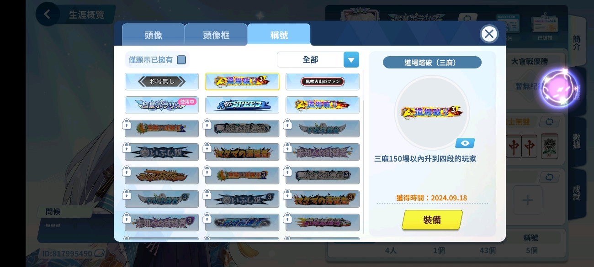Open the 全部 filter dropdown arrow
This screenshot has width=594, height=267.
351,60
